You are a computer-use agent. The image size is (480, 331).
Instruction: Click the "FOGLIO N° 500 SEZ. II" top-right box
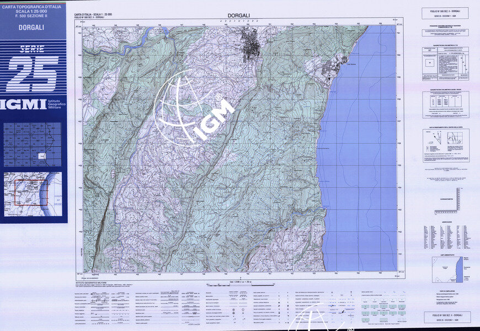click(445, 13)
